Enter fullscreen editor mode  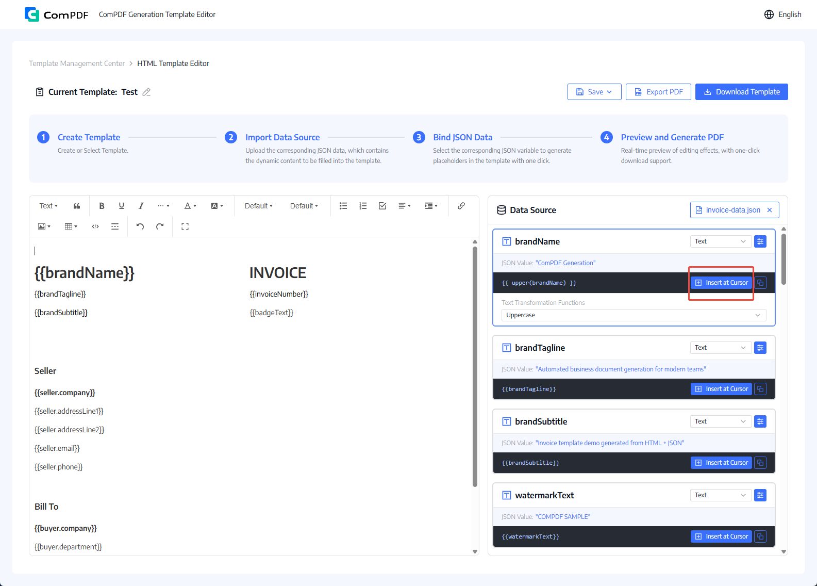185,226
